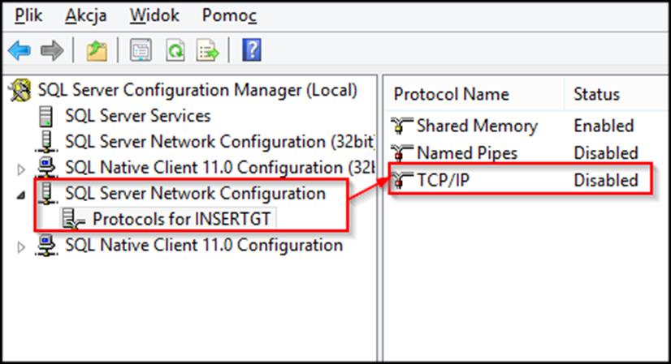Select SQL Server Services in tree
Image resolution: width=671 pixels, height=364 pixels.
click(x=138, y=116)
